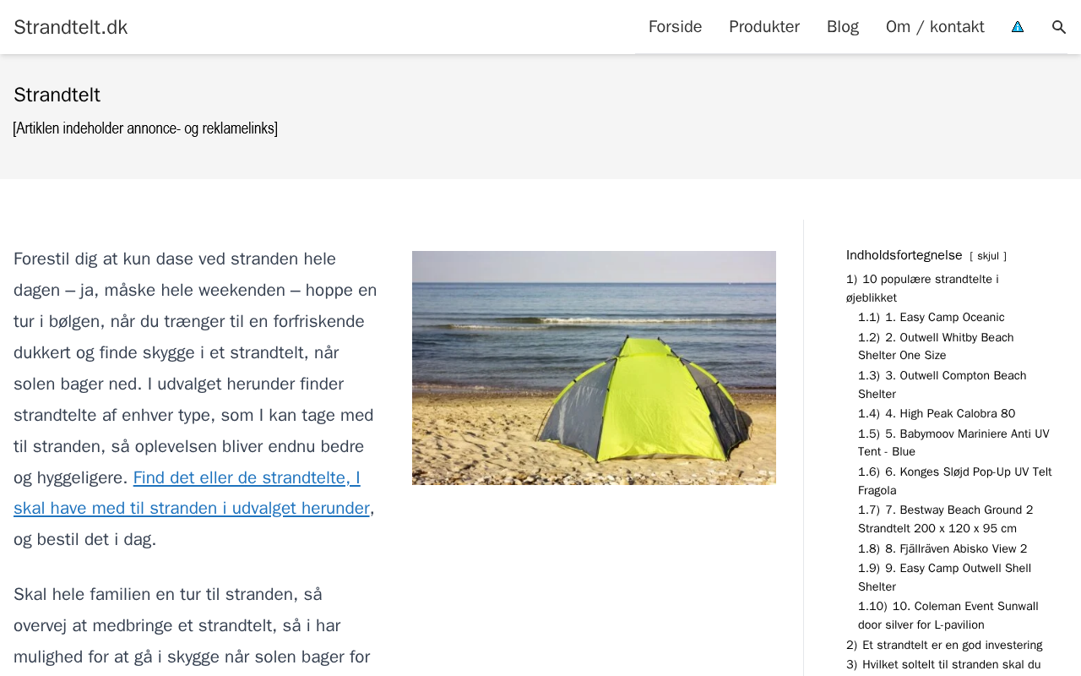
Task: Go to the Blog page
Action: coord(842,27)
